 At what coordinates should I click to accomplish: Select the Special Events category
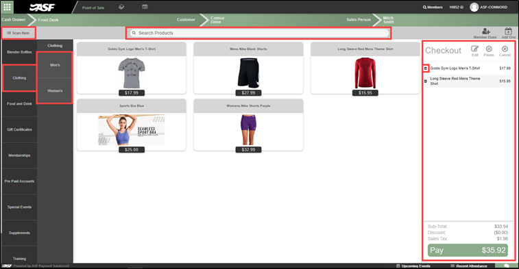(x=19, y=207)
